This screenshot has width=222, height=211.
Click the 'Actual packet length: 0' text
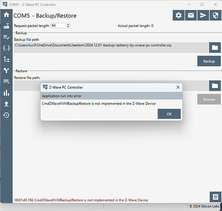click(135, 26)
